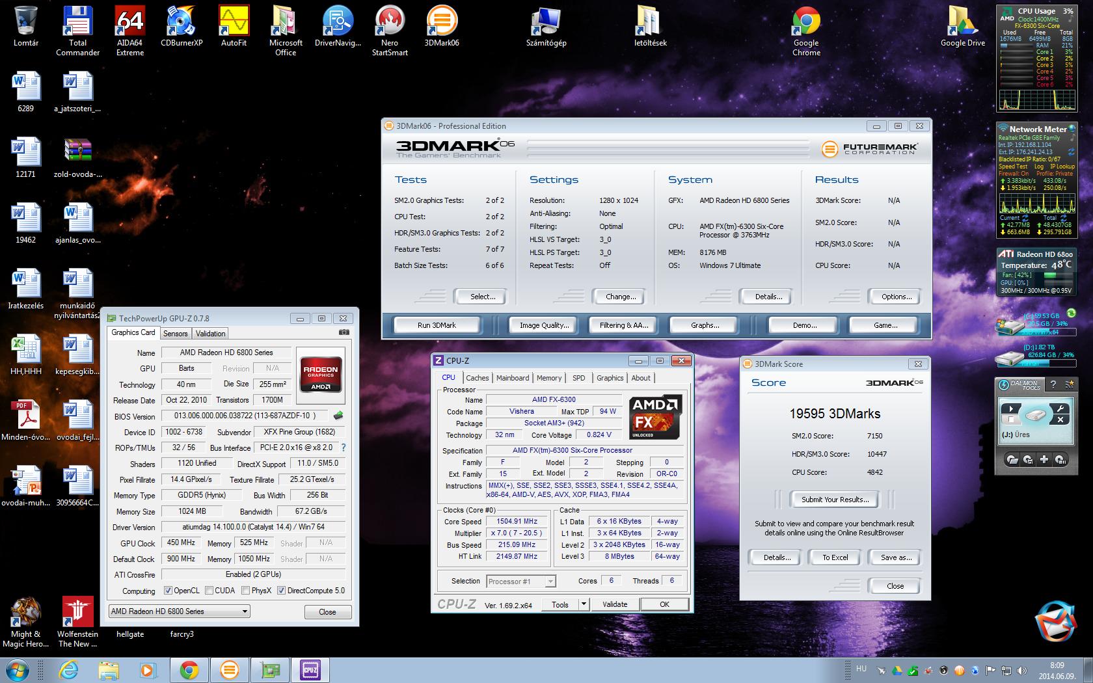
Task: Open the About tab in CPU-Z
Action: click(641, 378)
